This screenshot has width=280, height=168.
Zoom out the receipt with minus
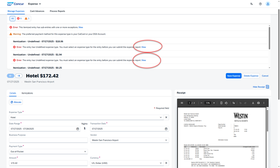tap(201, 103)
